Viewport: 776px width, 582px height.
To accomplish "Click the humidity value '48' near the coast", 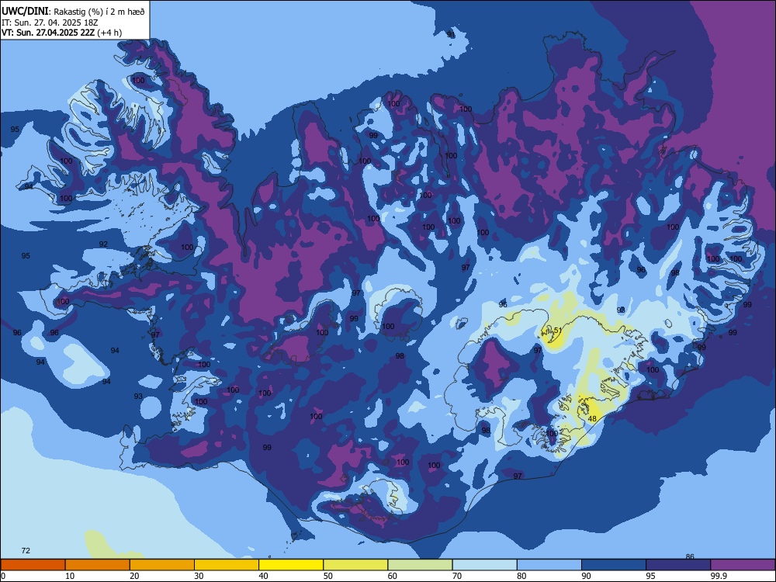I will (592, 419).
